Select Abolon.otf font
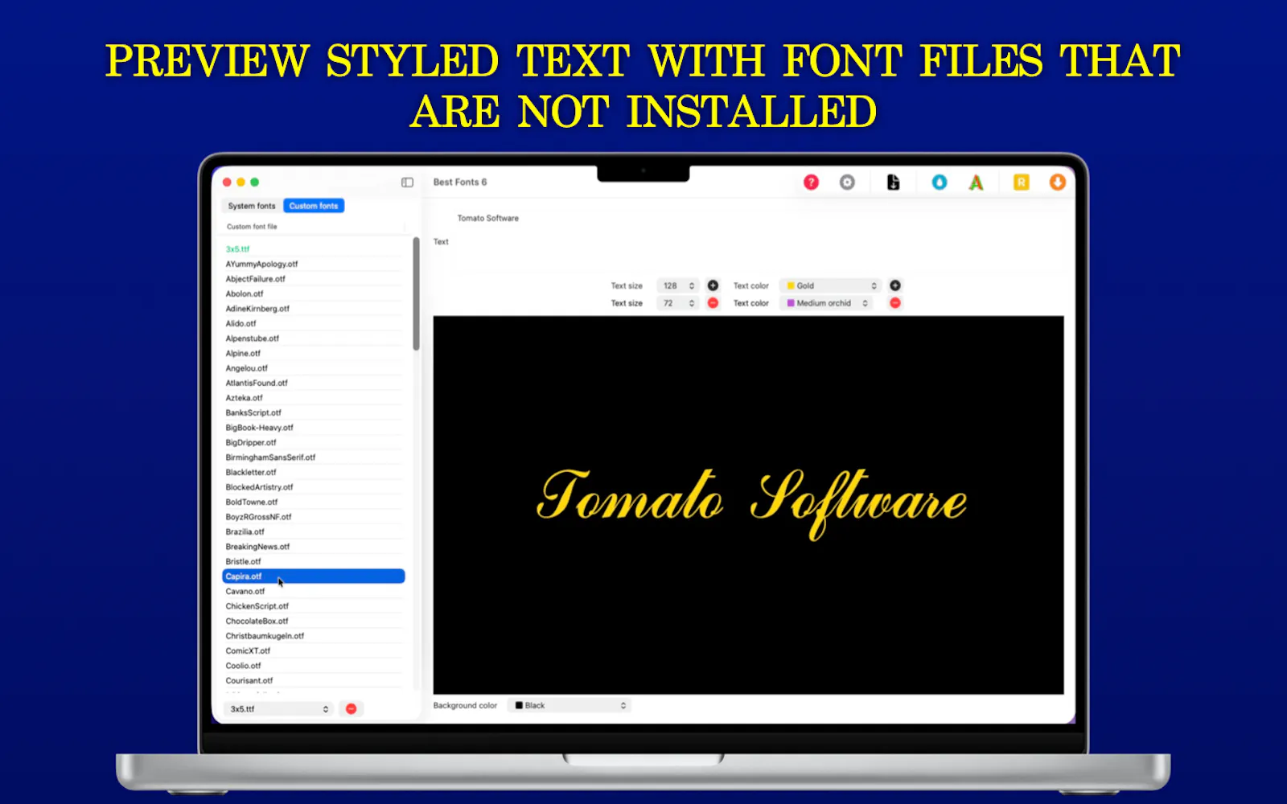 [x=313, y=293]
